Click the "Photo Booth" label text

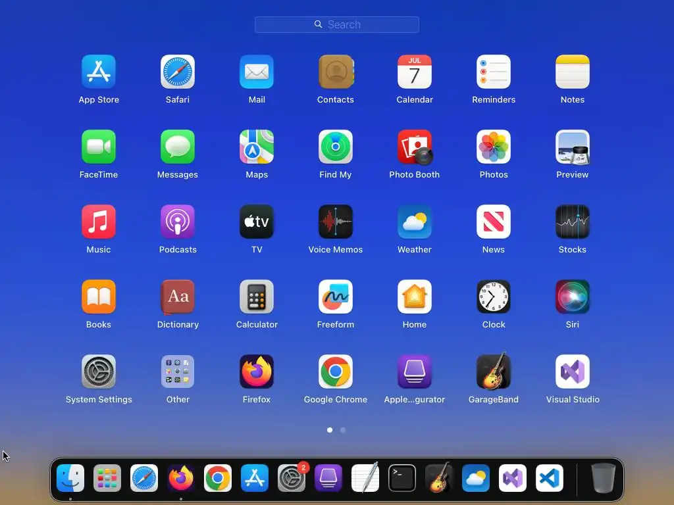(x=415, y=174)
